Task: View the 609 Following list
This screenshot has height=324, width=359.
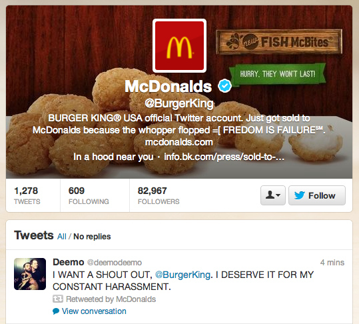Action: click(89, 195)
